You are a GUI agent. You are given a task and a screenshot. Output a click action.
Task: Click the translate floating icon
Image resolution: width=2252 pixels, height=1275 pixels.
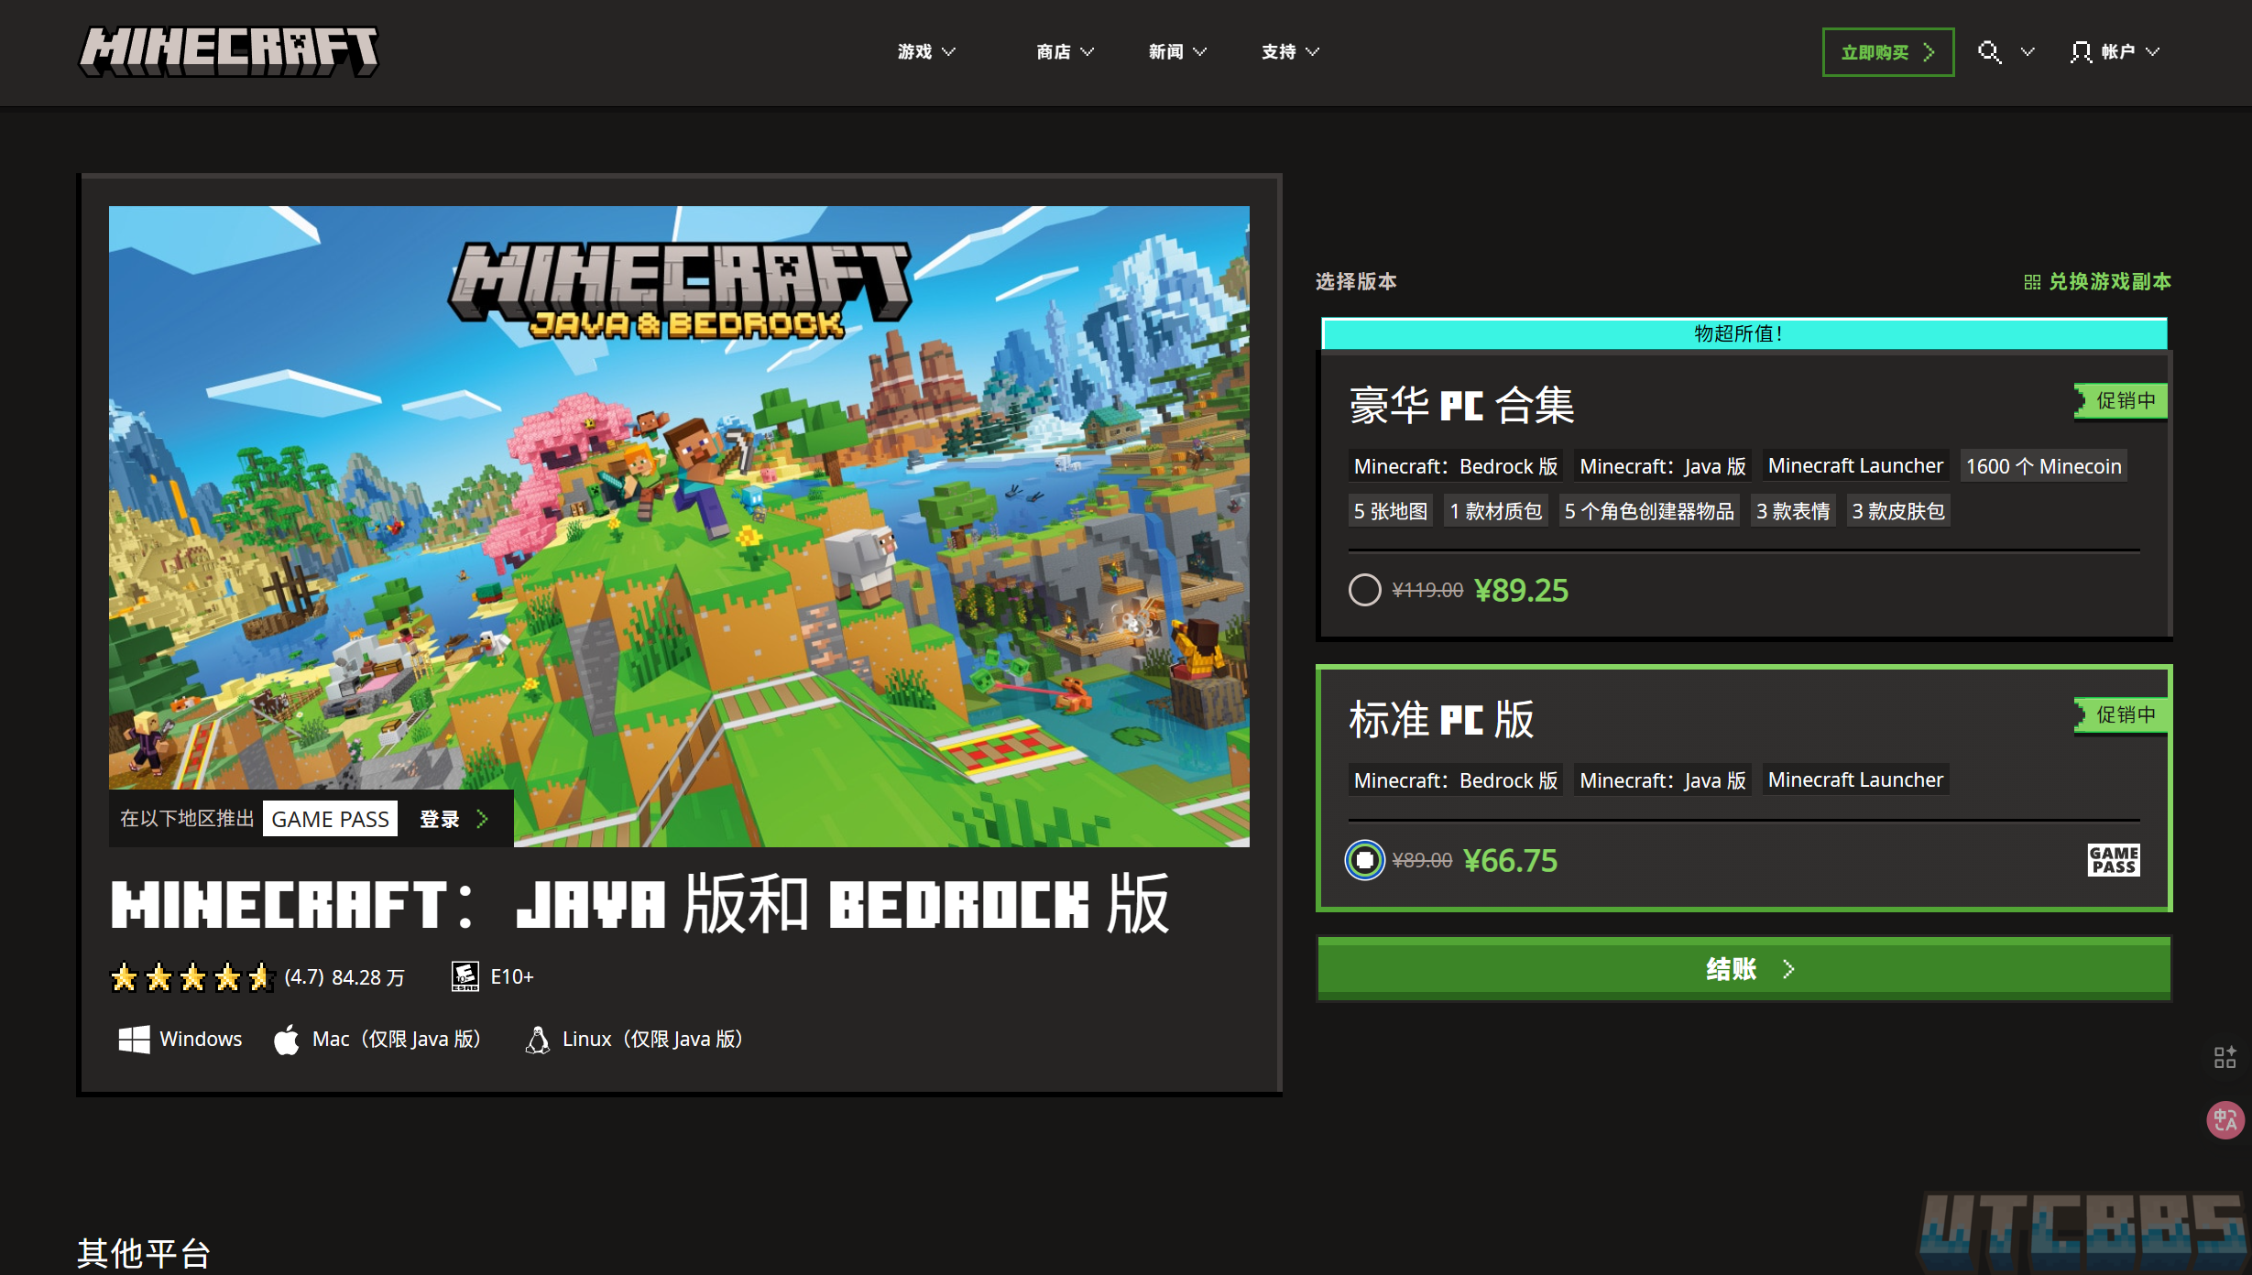2225,1119
